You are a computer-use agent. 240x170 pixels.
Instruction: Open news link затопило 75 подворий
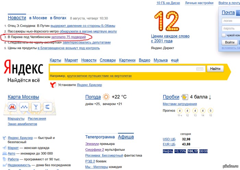(69, 37)
